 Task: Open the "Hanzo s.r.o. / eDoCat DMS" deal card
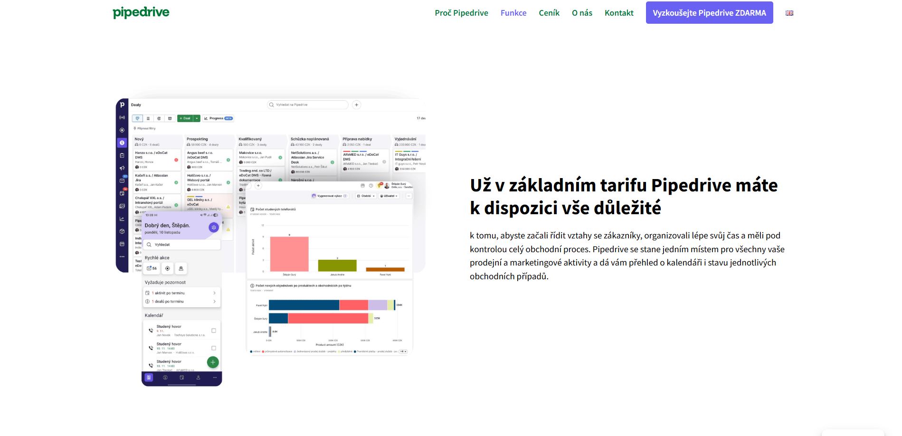pos(157,160)
